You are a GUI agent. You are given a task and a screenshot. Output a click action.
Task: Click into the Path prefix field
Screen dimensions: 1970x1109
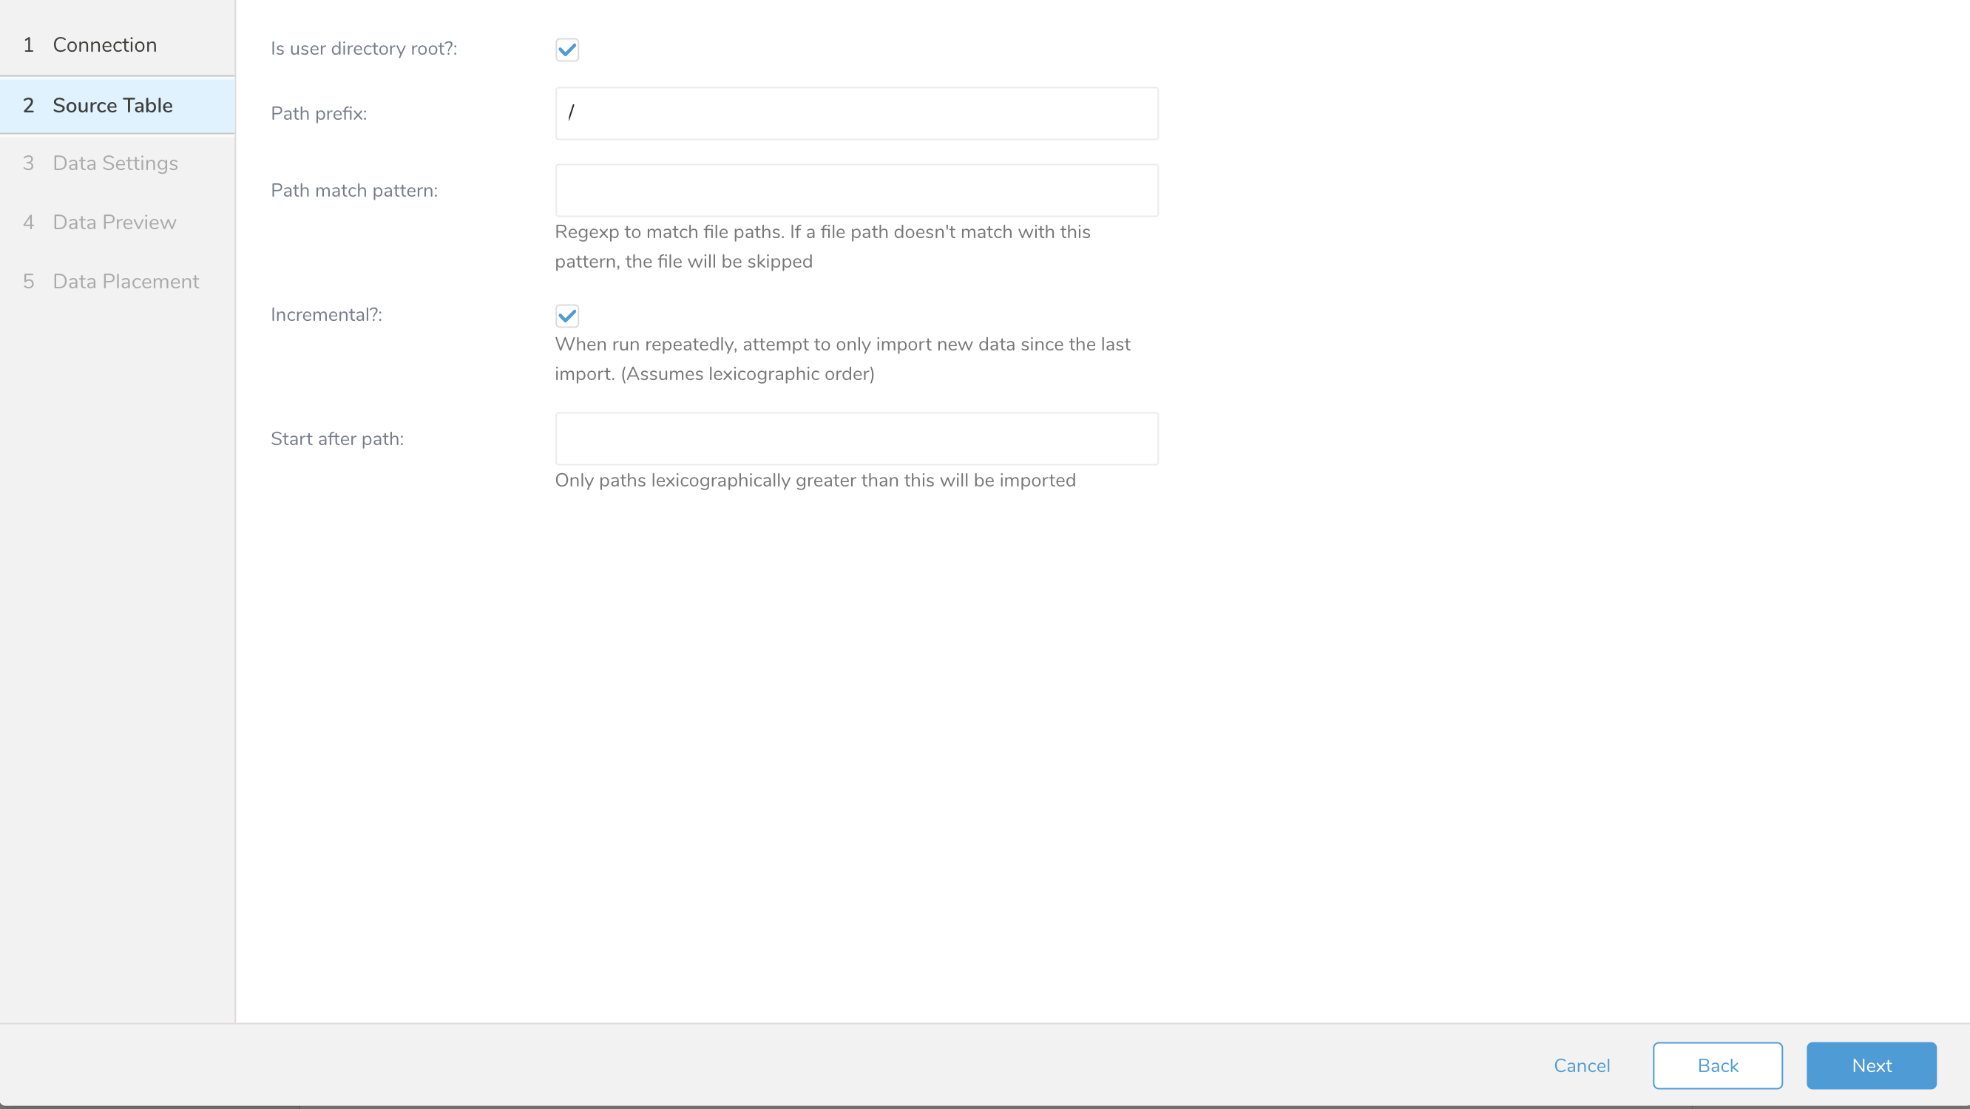(x=856, y=113)
